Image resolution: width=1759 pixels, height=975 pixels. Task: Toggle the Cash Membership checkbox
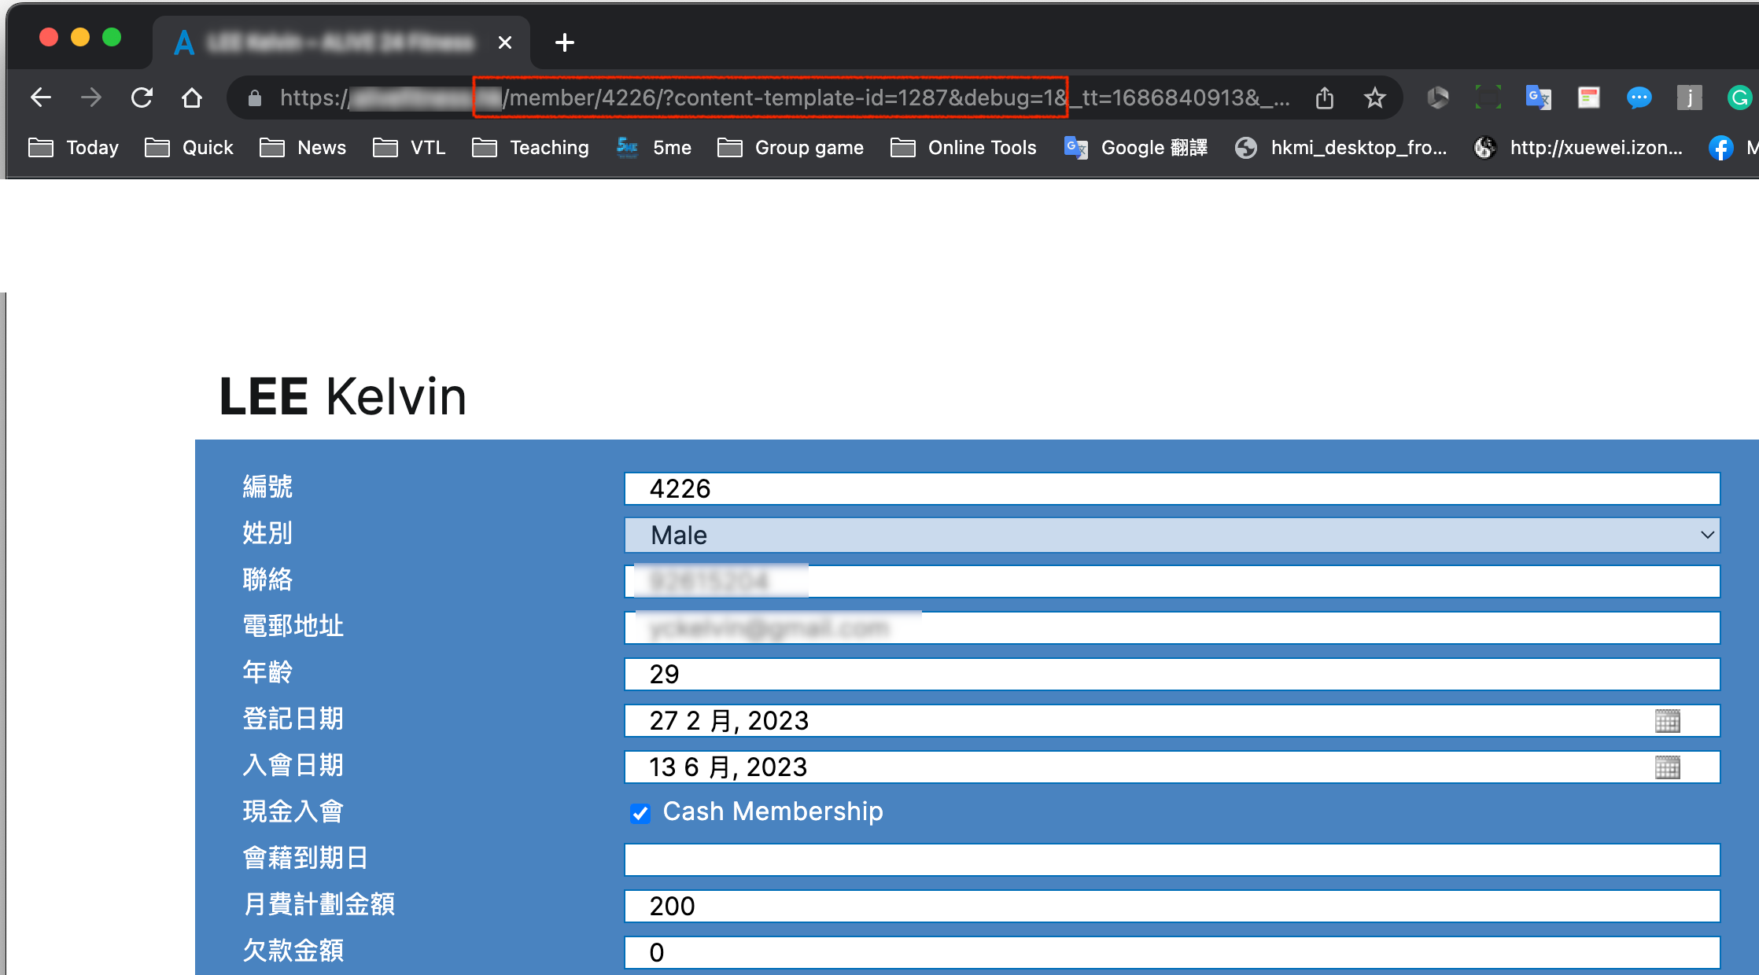point(640,813)
